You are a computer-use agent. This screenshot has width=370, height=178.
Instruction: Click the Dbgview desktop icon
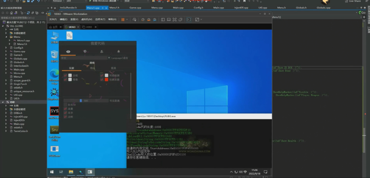(55, 94)
